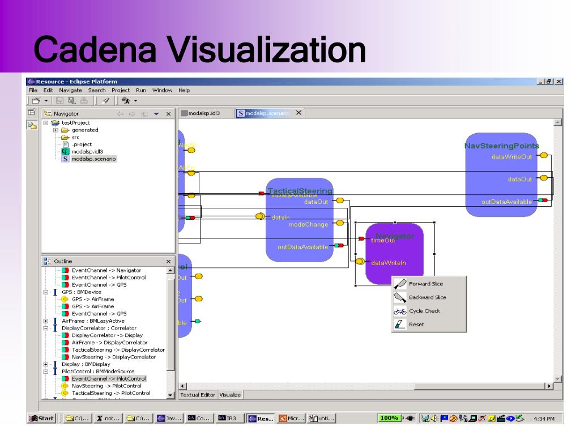
Task: Click the volume tray icon
Action: [434, 419]
